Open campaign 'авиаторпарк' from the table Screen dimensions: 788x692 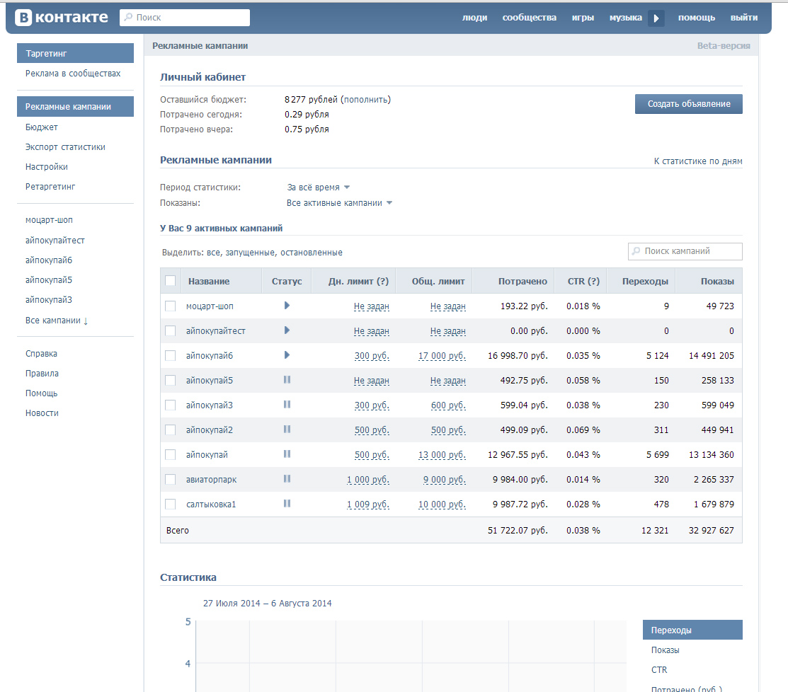[x=211, y=480]
